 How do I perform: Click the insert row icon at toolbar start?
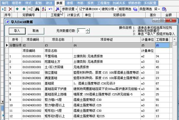4,9
